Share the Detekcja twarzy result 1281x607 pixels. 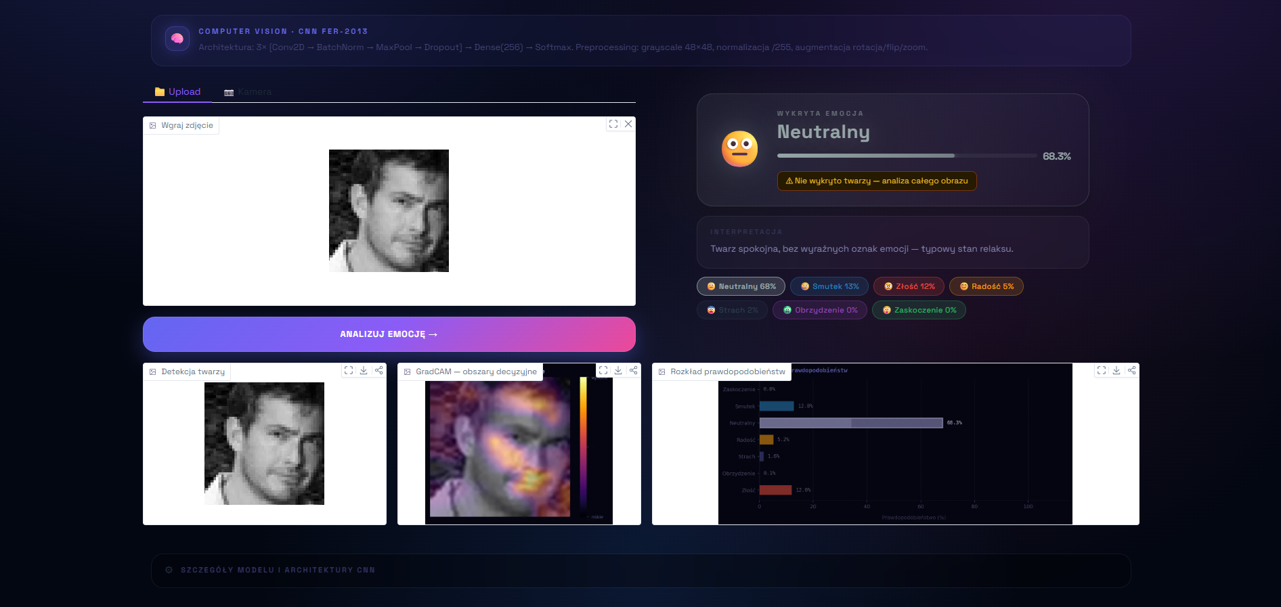(379, 370)
